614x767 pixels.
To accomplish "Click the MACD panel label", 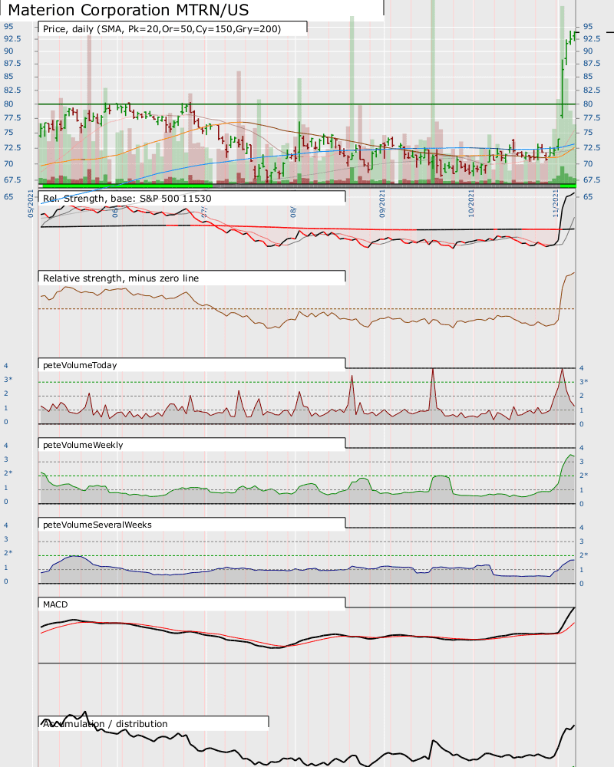I will pyautogui.click(x=55, y=604).
